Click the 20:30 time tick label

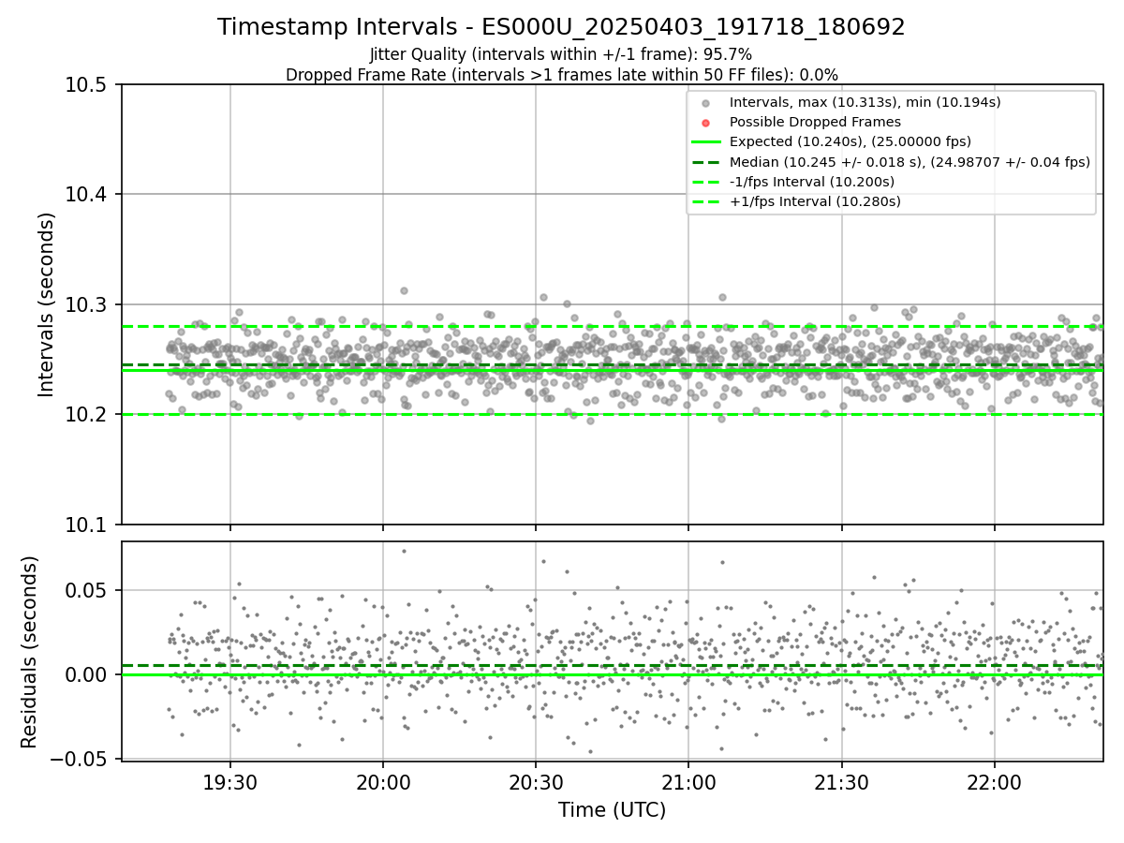pyautogui.click(x=536, y=781)
